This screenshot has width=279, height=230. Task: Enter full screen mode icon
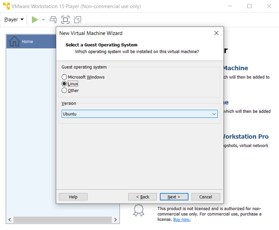[x=65, y=19]
